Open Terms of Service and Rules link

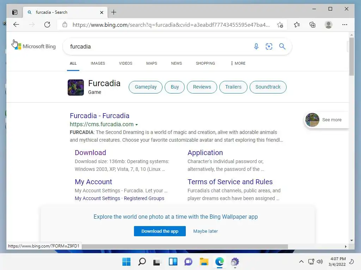click(230, 182)
